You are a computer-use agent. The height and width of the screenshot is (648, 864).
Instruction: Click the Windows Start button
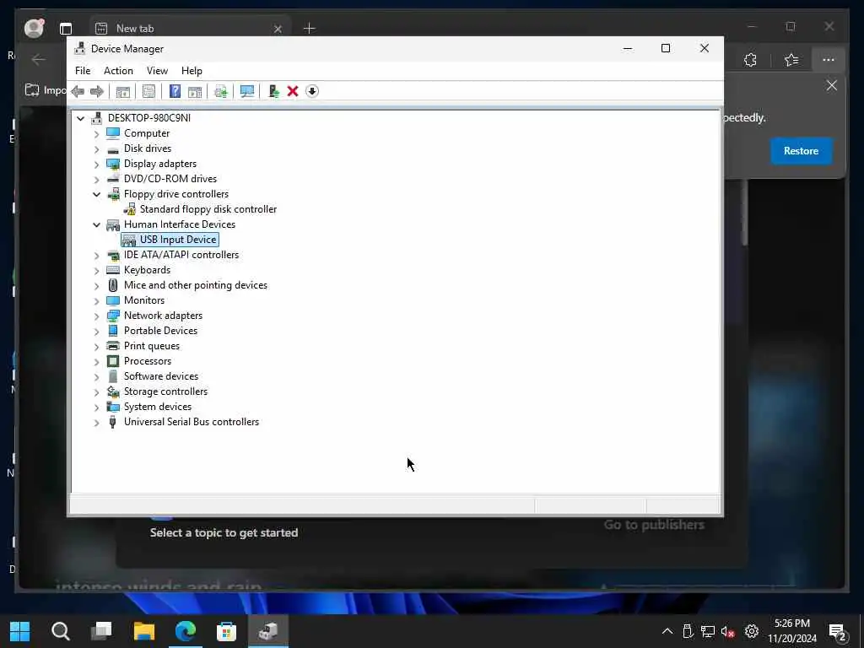tap(20, 631)
